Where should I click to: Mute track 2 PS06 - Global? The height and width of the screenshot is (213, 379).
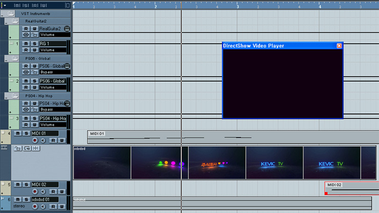click(26, 81)
